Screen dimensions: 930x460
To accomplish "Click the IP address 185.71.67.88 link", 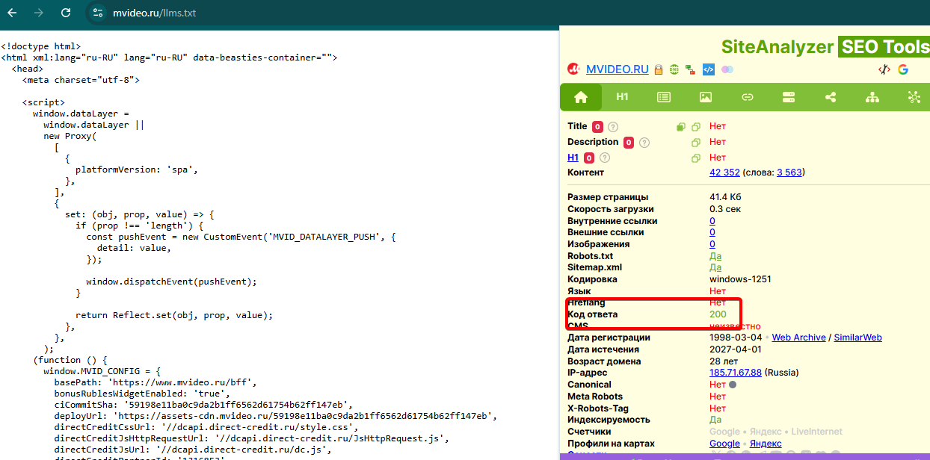I will tap(736, 373).
